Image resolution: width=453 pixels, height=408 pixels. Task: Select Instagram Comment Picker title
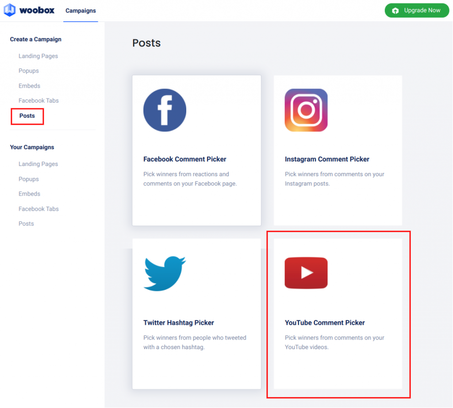tap(327, 159)
